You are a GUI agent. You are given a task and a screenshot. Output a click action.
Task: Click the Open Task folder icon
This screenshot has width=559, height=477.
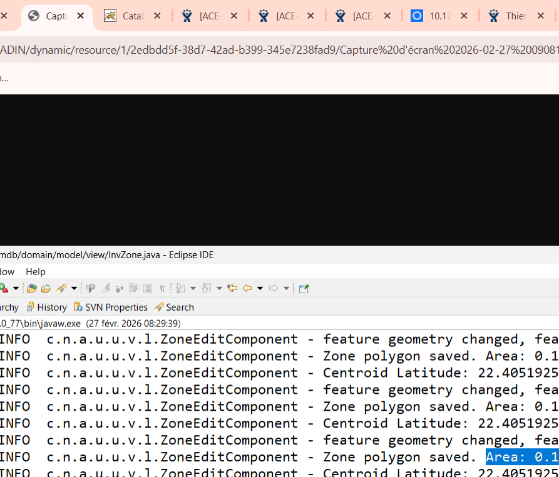46,288
